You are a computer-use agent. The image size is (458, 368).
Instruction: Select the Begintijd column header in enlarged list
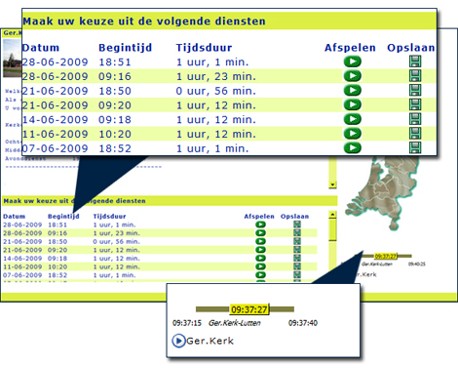125,48
